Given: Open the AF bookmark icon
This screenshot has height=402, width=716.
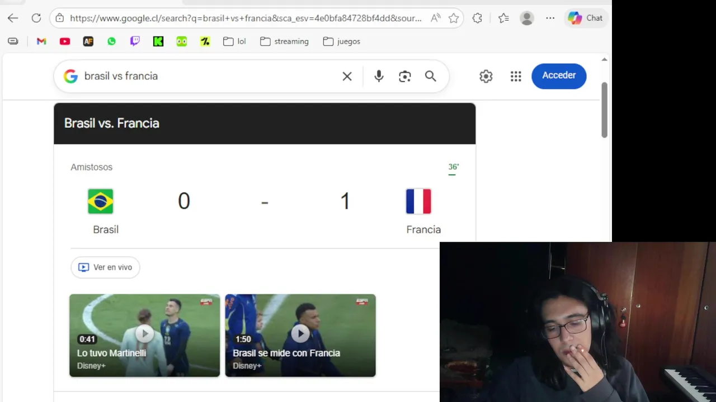Looking at the screenshot, I should pos(88,41).
